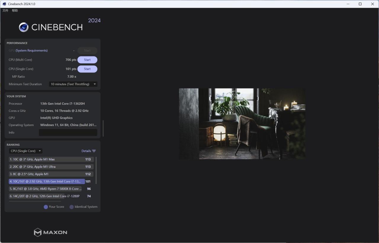Click the Info input field
This screenshot has height=243, width=379.
tap(68, 133)
